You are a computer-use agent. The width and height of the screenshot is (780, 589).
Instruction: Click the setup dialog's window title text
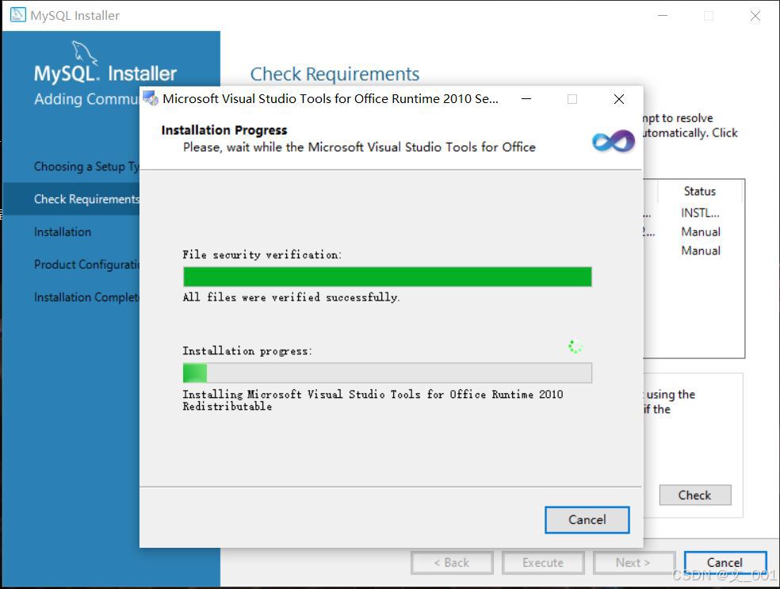331,98
